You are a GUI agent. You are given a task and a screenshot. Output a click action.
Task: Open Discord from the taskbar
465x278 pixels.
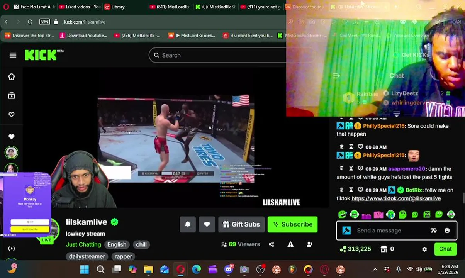(228, 270)
